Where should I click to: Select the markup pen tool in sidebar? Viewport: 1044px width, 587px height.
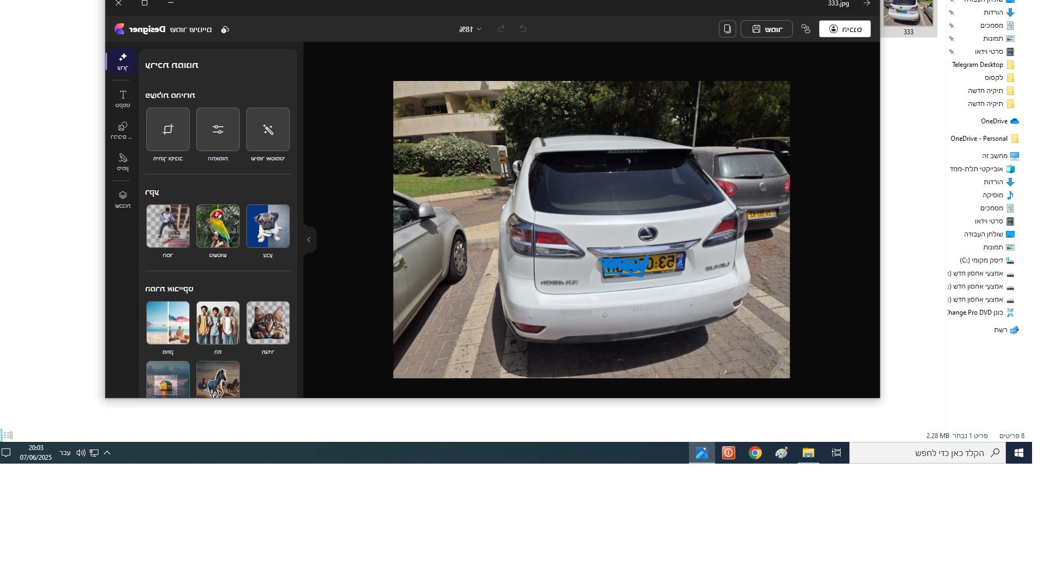(122, 162)
